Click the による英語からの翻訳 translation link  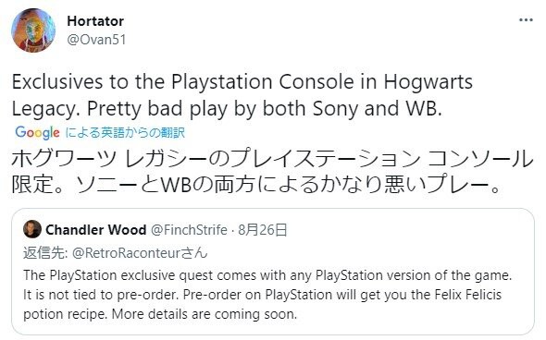(125, 133)
